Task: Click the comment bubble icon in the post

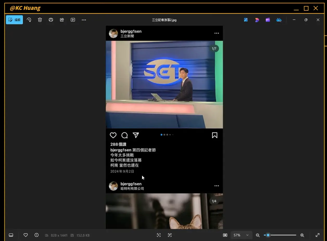Action: (x=125, y=135)
